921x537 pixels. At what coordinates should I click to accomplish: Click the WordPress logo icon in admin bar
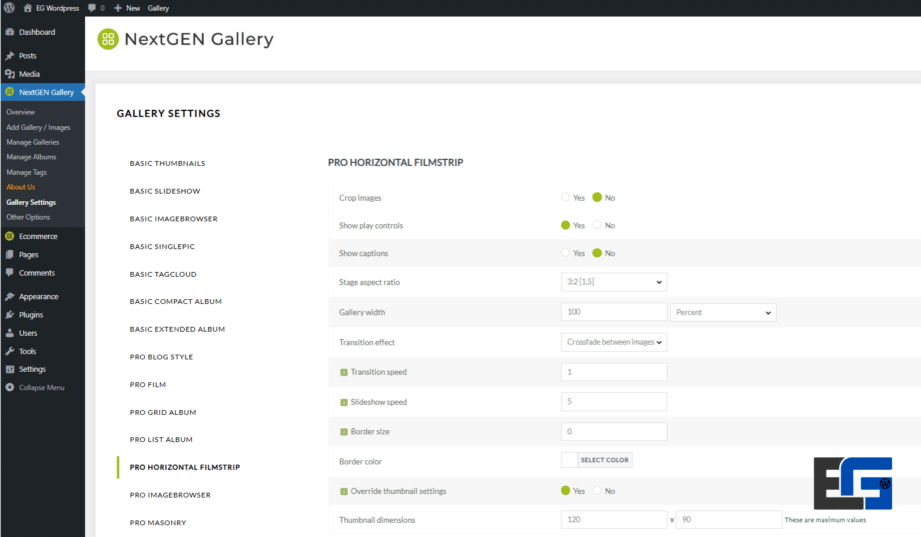tap(9, 8)
